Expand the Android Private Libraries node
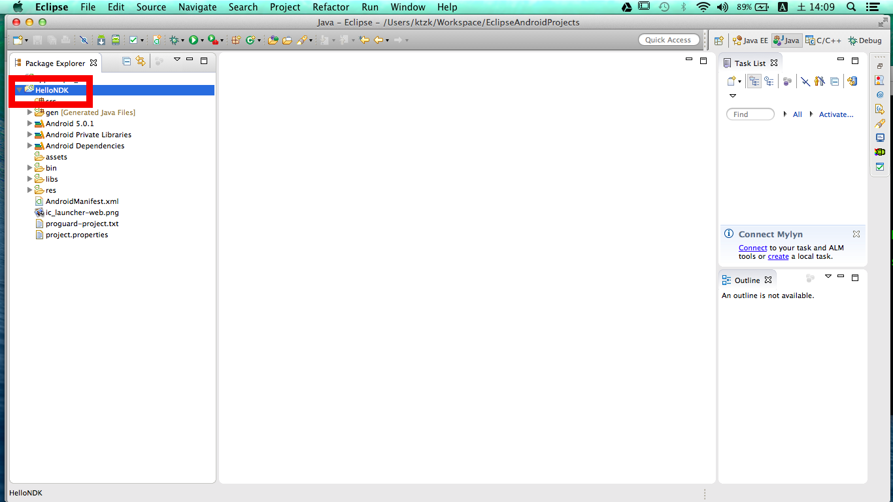The width and height of the screenshot is (893, 502). point(29,135)
